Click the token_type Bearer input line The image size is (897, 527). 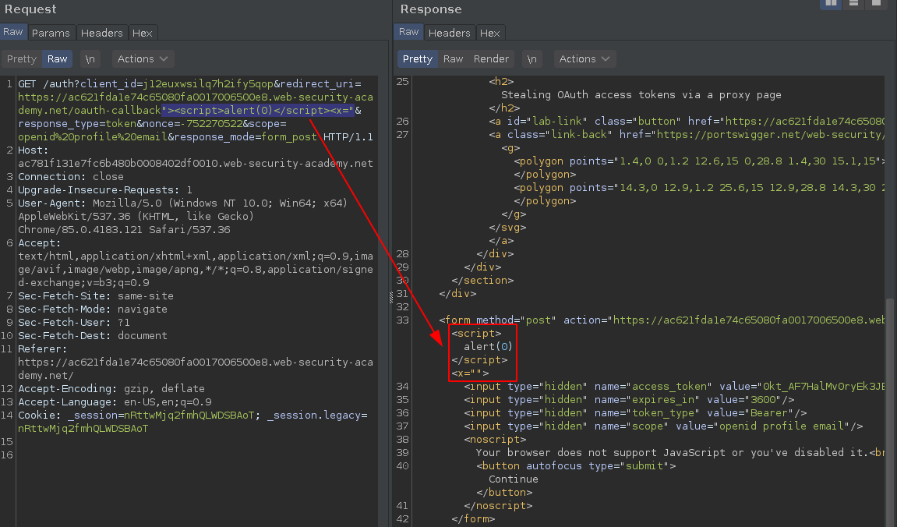(636, 412)
